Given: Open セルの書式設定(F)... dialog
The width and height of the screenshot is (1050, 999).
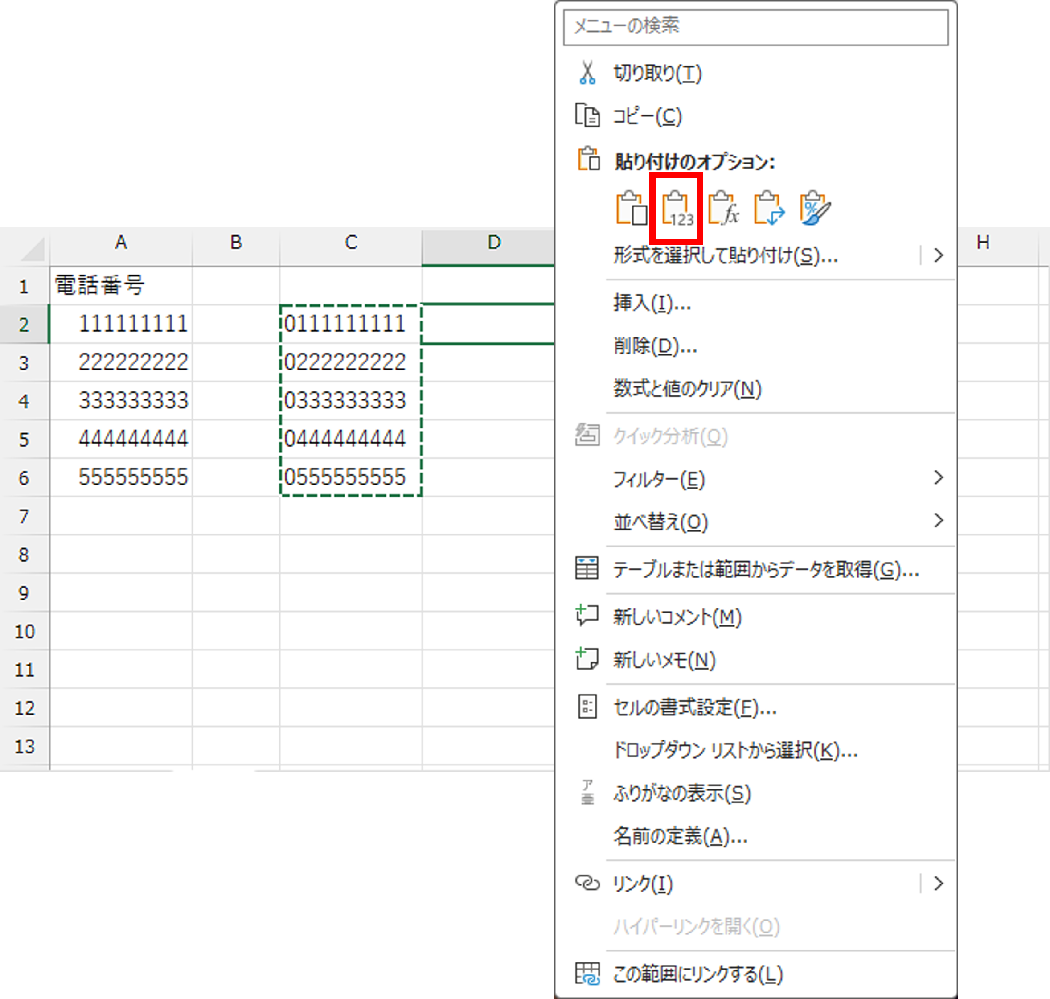Looking at the screenshot, I should click(694, 708).
